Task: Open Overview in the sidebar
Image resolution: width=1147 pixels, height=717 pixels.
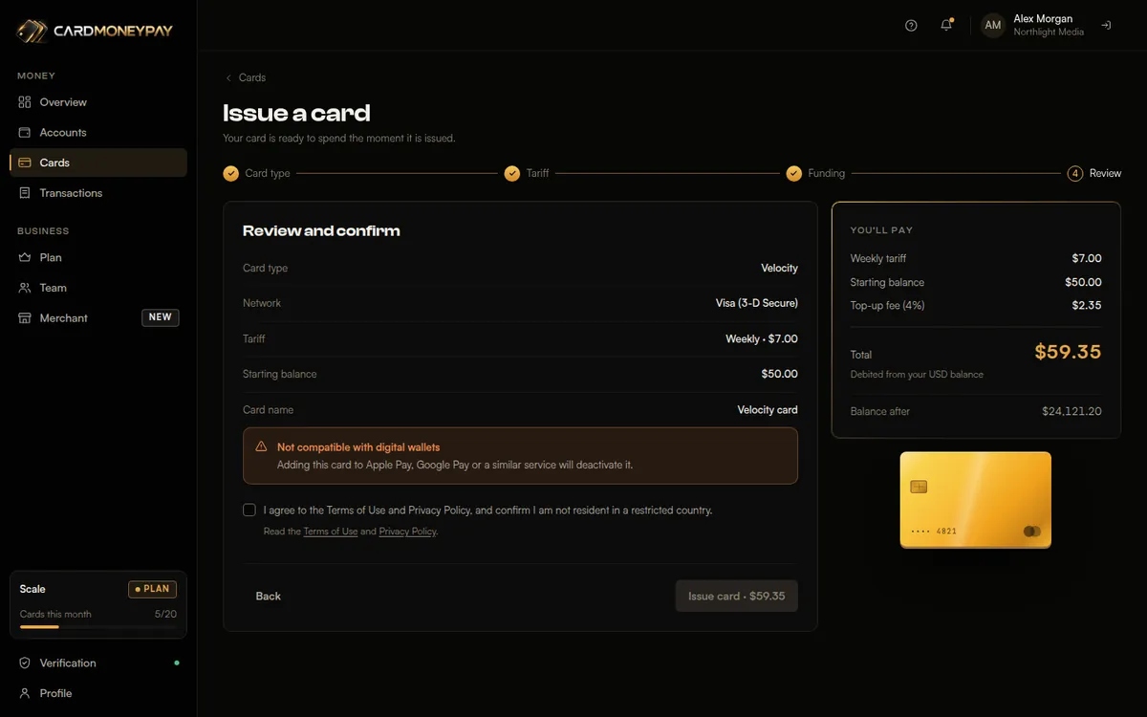Action: pyautogui.click(x=98, y=102)
